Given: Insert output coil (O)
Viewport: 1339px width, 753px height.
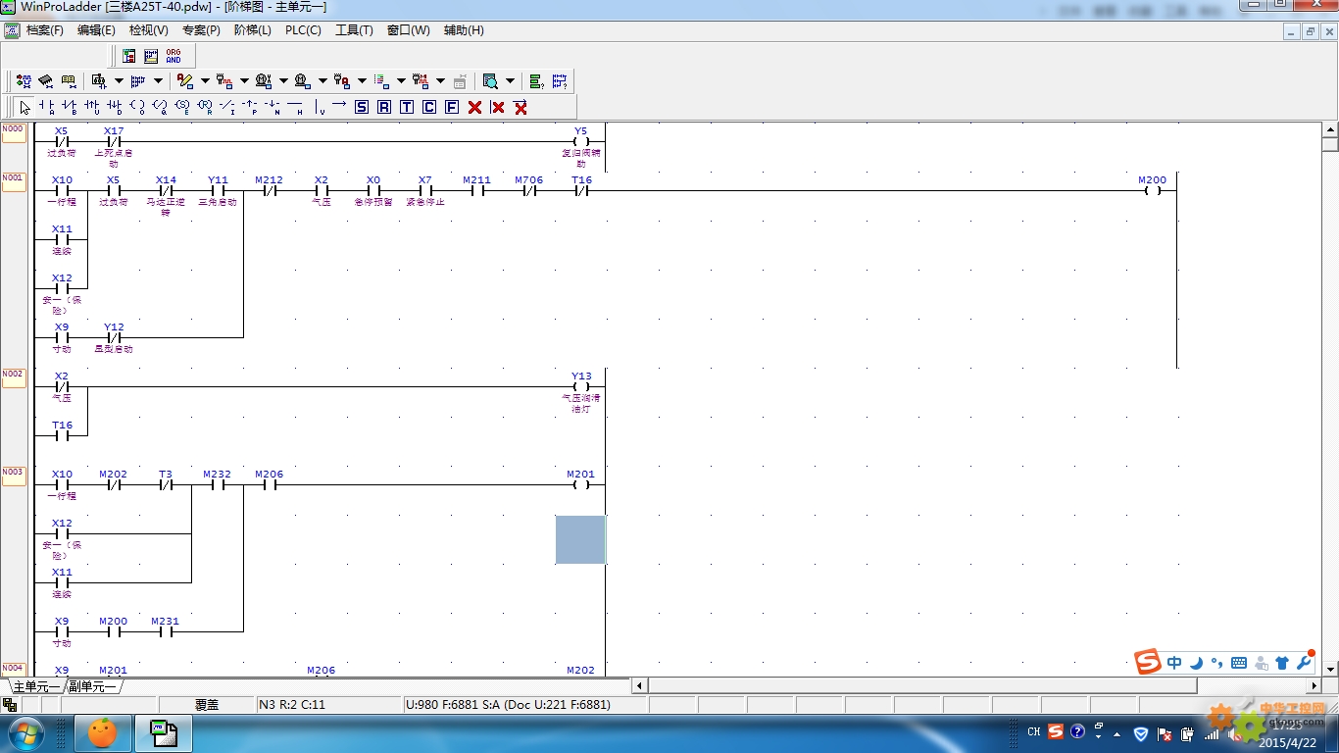Looking at the screenshot, I should (x=136, y=107).
